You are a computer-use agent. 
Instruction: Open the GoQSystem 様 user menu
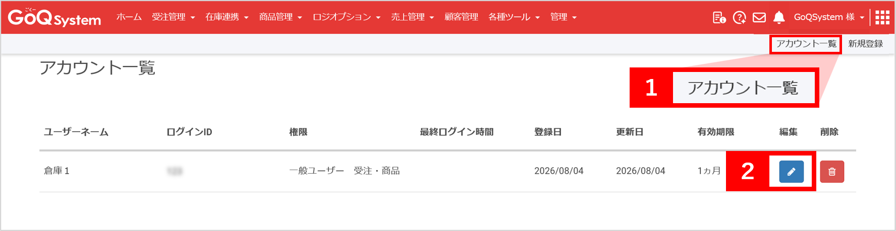coord(828,17)
